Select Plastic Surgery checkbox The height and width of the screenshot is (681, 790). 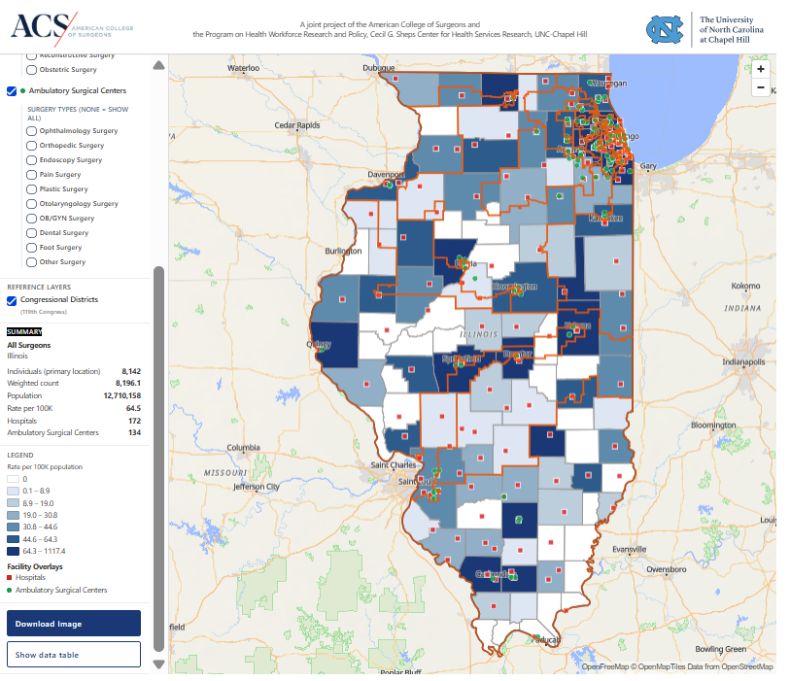(x=31, y=189)
